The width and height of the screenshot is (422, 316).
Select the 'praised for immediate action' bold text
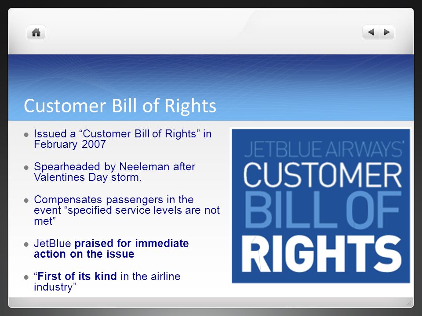coord(111,248)
